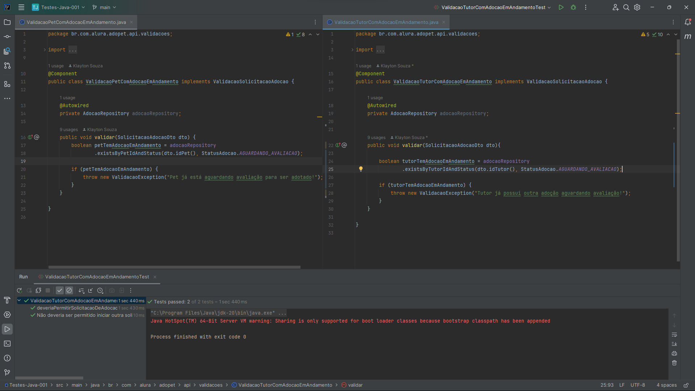Open left editor tab options menu
The image size is (695, 391).
click(x=315, y=22)
